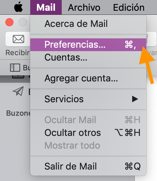This screenshot has height=181, width=157.
Task: Choose Salir de Mail
Action: (88, 166)
